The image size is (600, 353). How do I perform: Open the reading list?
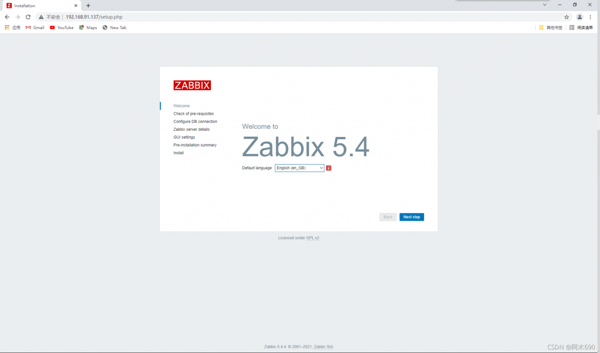581,28
